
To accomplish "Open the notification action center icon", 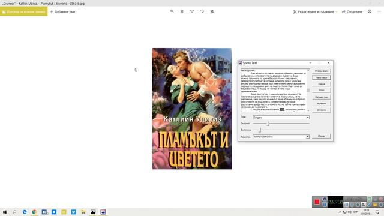I will coord(377,212).
